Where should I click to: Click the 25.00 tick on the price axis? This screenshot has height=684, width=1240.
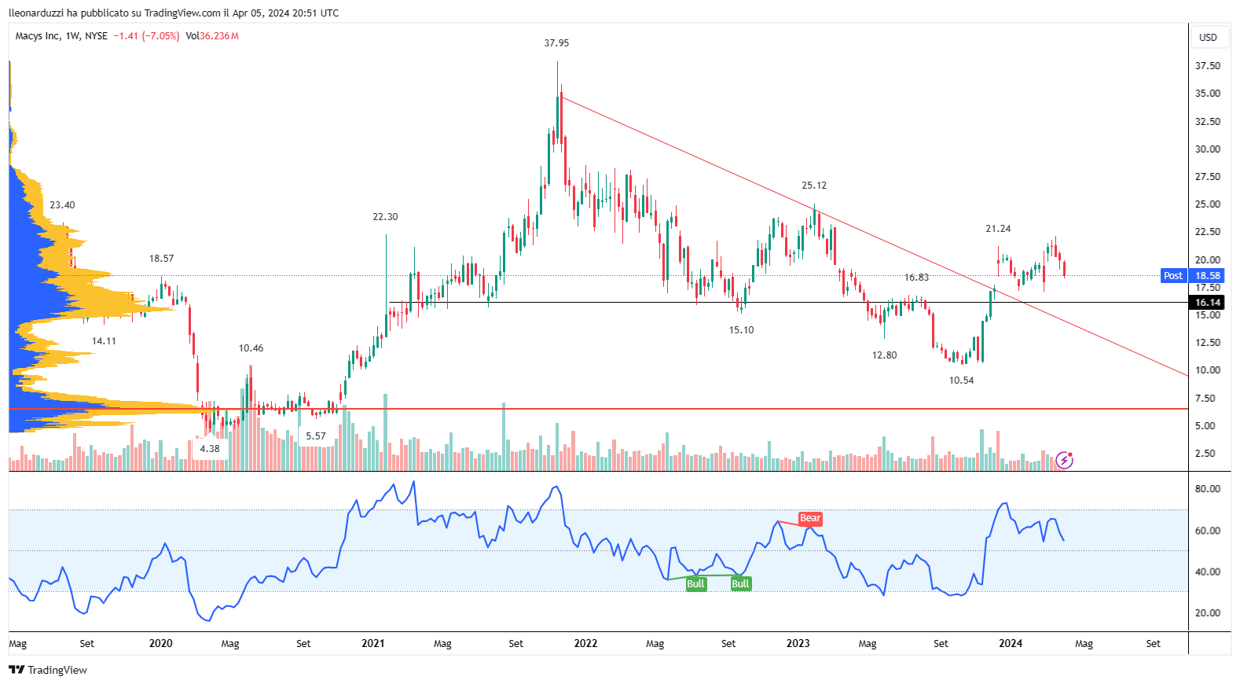(x=1208, y=204)
